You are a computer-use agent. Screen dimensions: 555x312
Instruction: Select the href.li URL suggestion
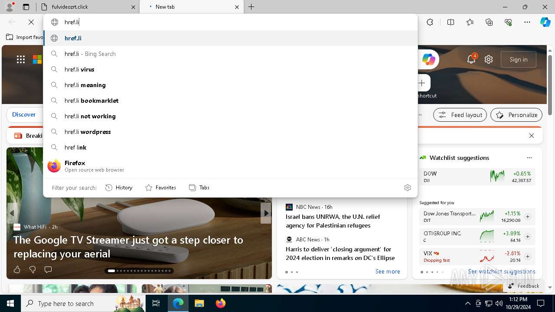coord(230,38)
